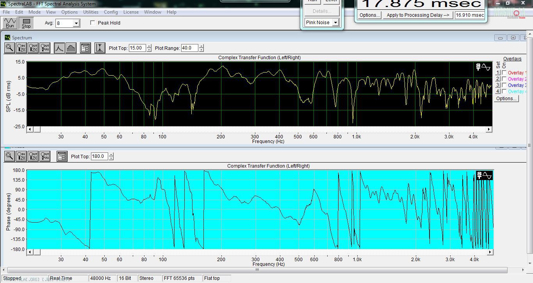This screenshot has width=533, height=283.
Task: Open the View menu
Action: pyautogui.click(x=51, y=12)
